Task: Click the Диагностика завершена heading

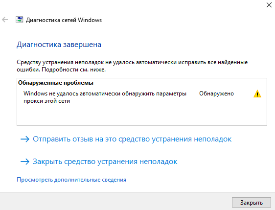Action: [59, 45]
